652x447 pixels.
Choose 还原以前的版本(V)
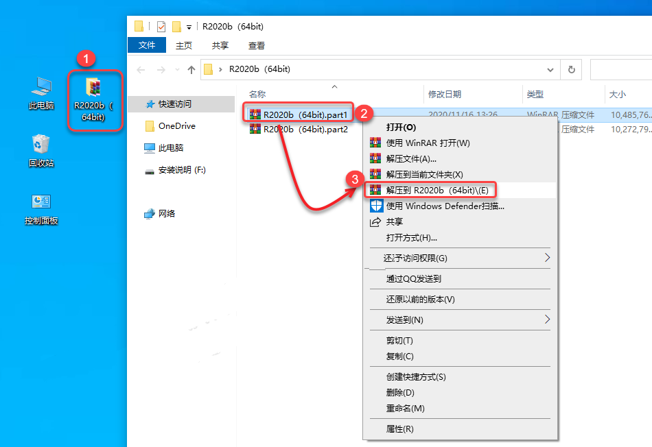[459, 299]
